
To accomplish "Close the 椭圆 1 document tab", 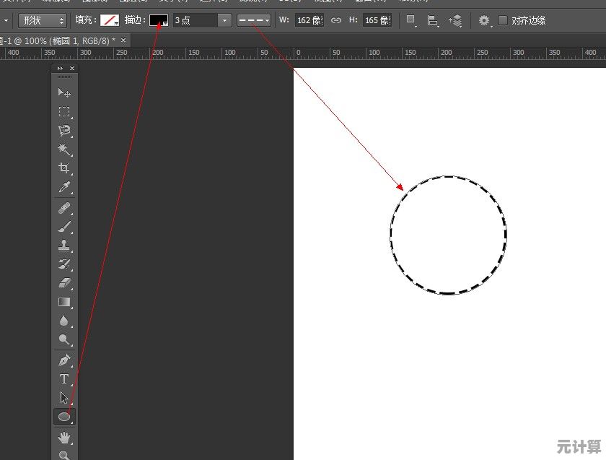I will pyautogui.click(x=123, y=40).
